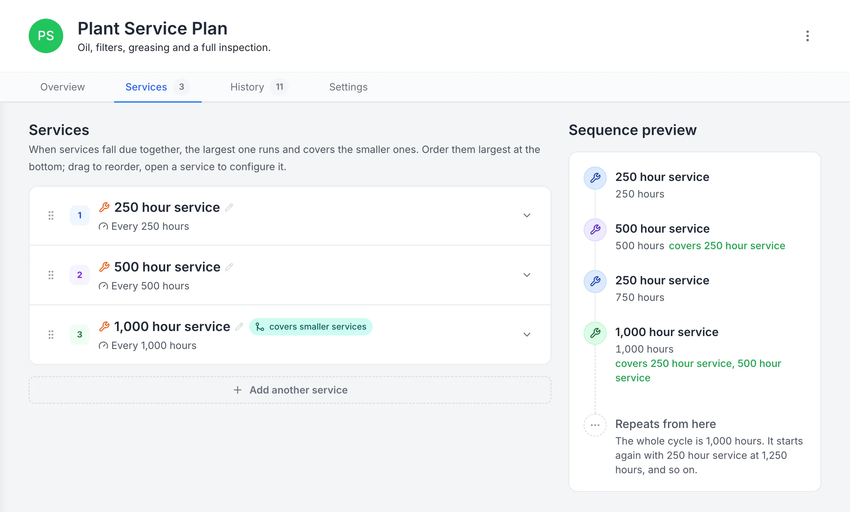
Task: Click the 750 hours label in sequence preview
Action: pyautogui.click(x=640, y=297)
